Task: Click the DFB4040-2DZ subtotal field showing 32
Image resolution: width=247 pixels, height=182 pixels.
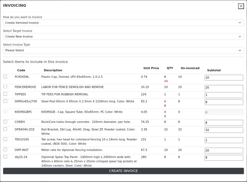Action: [x=224, y=130]
